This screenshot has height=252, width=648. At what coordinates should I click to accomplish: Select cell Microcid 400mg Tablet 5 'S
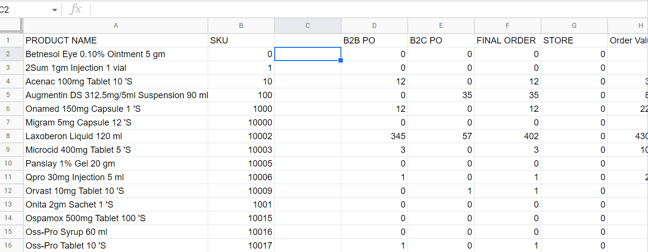[116, 150]
